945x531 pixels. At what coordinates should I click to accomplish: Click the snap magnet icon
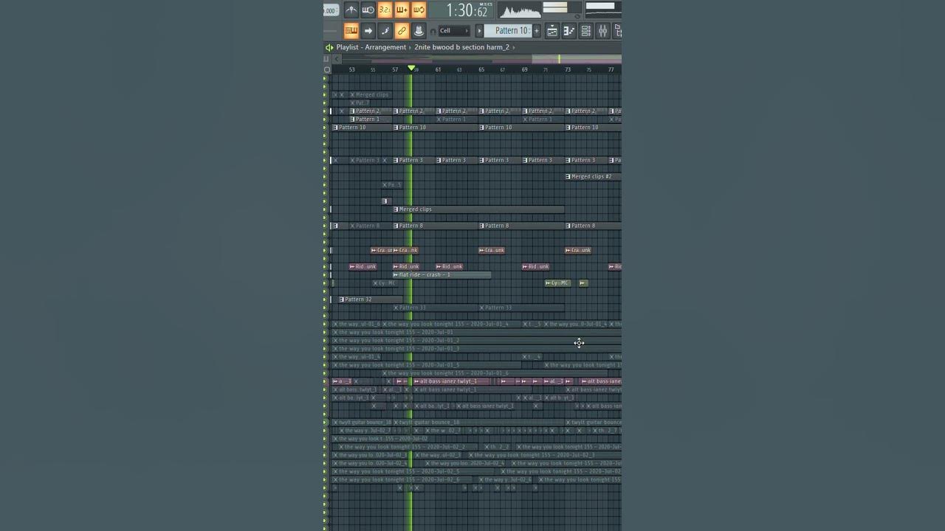[x=433, y=31]
